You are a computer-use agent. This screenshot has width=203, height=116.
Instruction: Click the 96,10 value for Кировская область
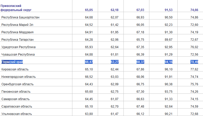(168, 69)
